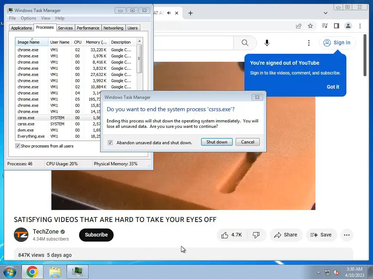The height and width of the screenshot is (279, 373).
Task: Open Chrome three-dot menu
Action: [x=360, y=26]
